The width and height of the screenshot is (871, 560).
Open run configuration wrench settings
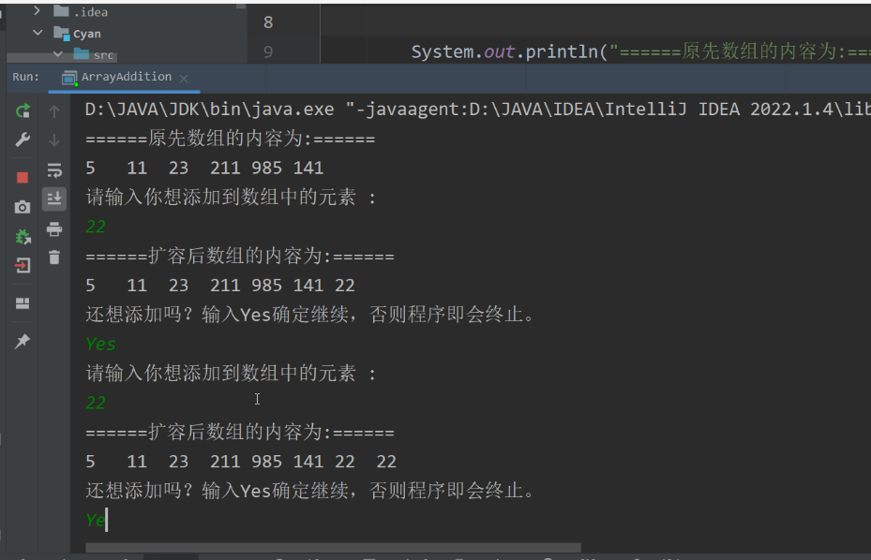[23, 140]
